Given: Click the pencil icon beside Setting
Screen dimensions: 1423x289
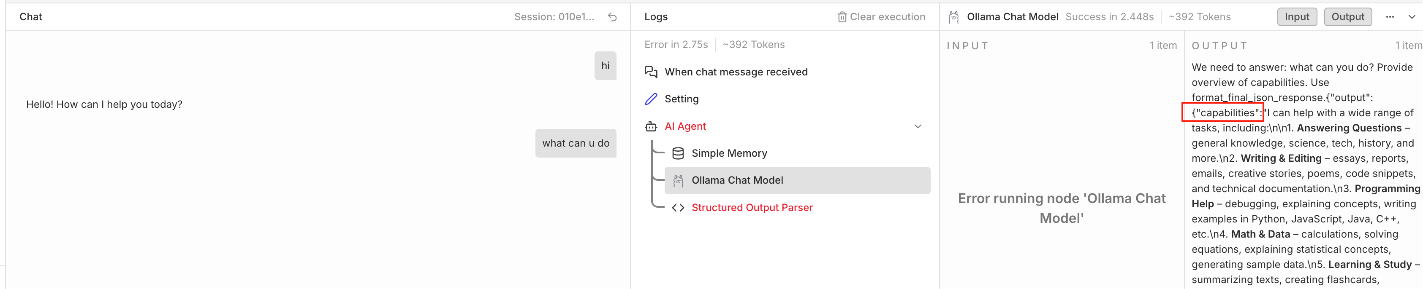Looking at the screenshot, I should click(x=651, y=99).
